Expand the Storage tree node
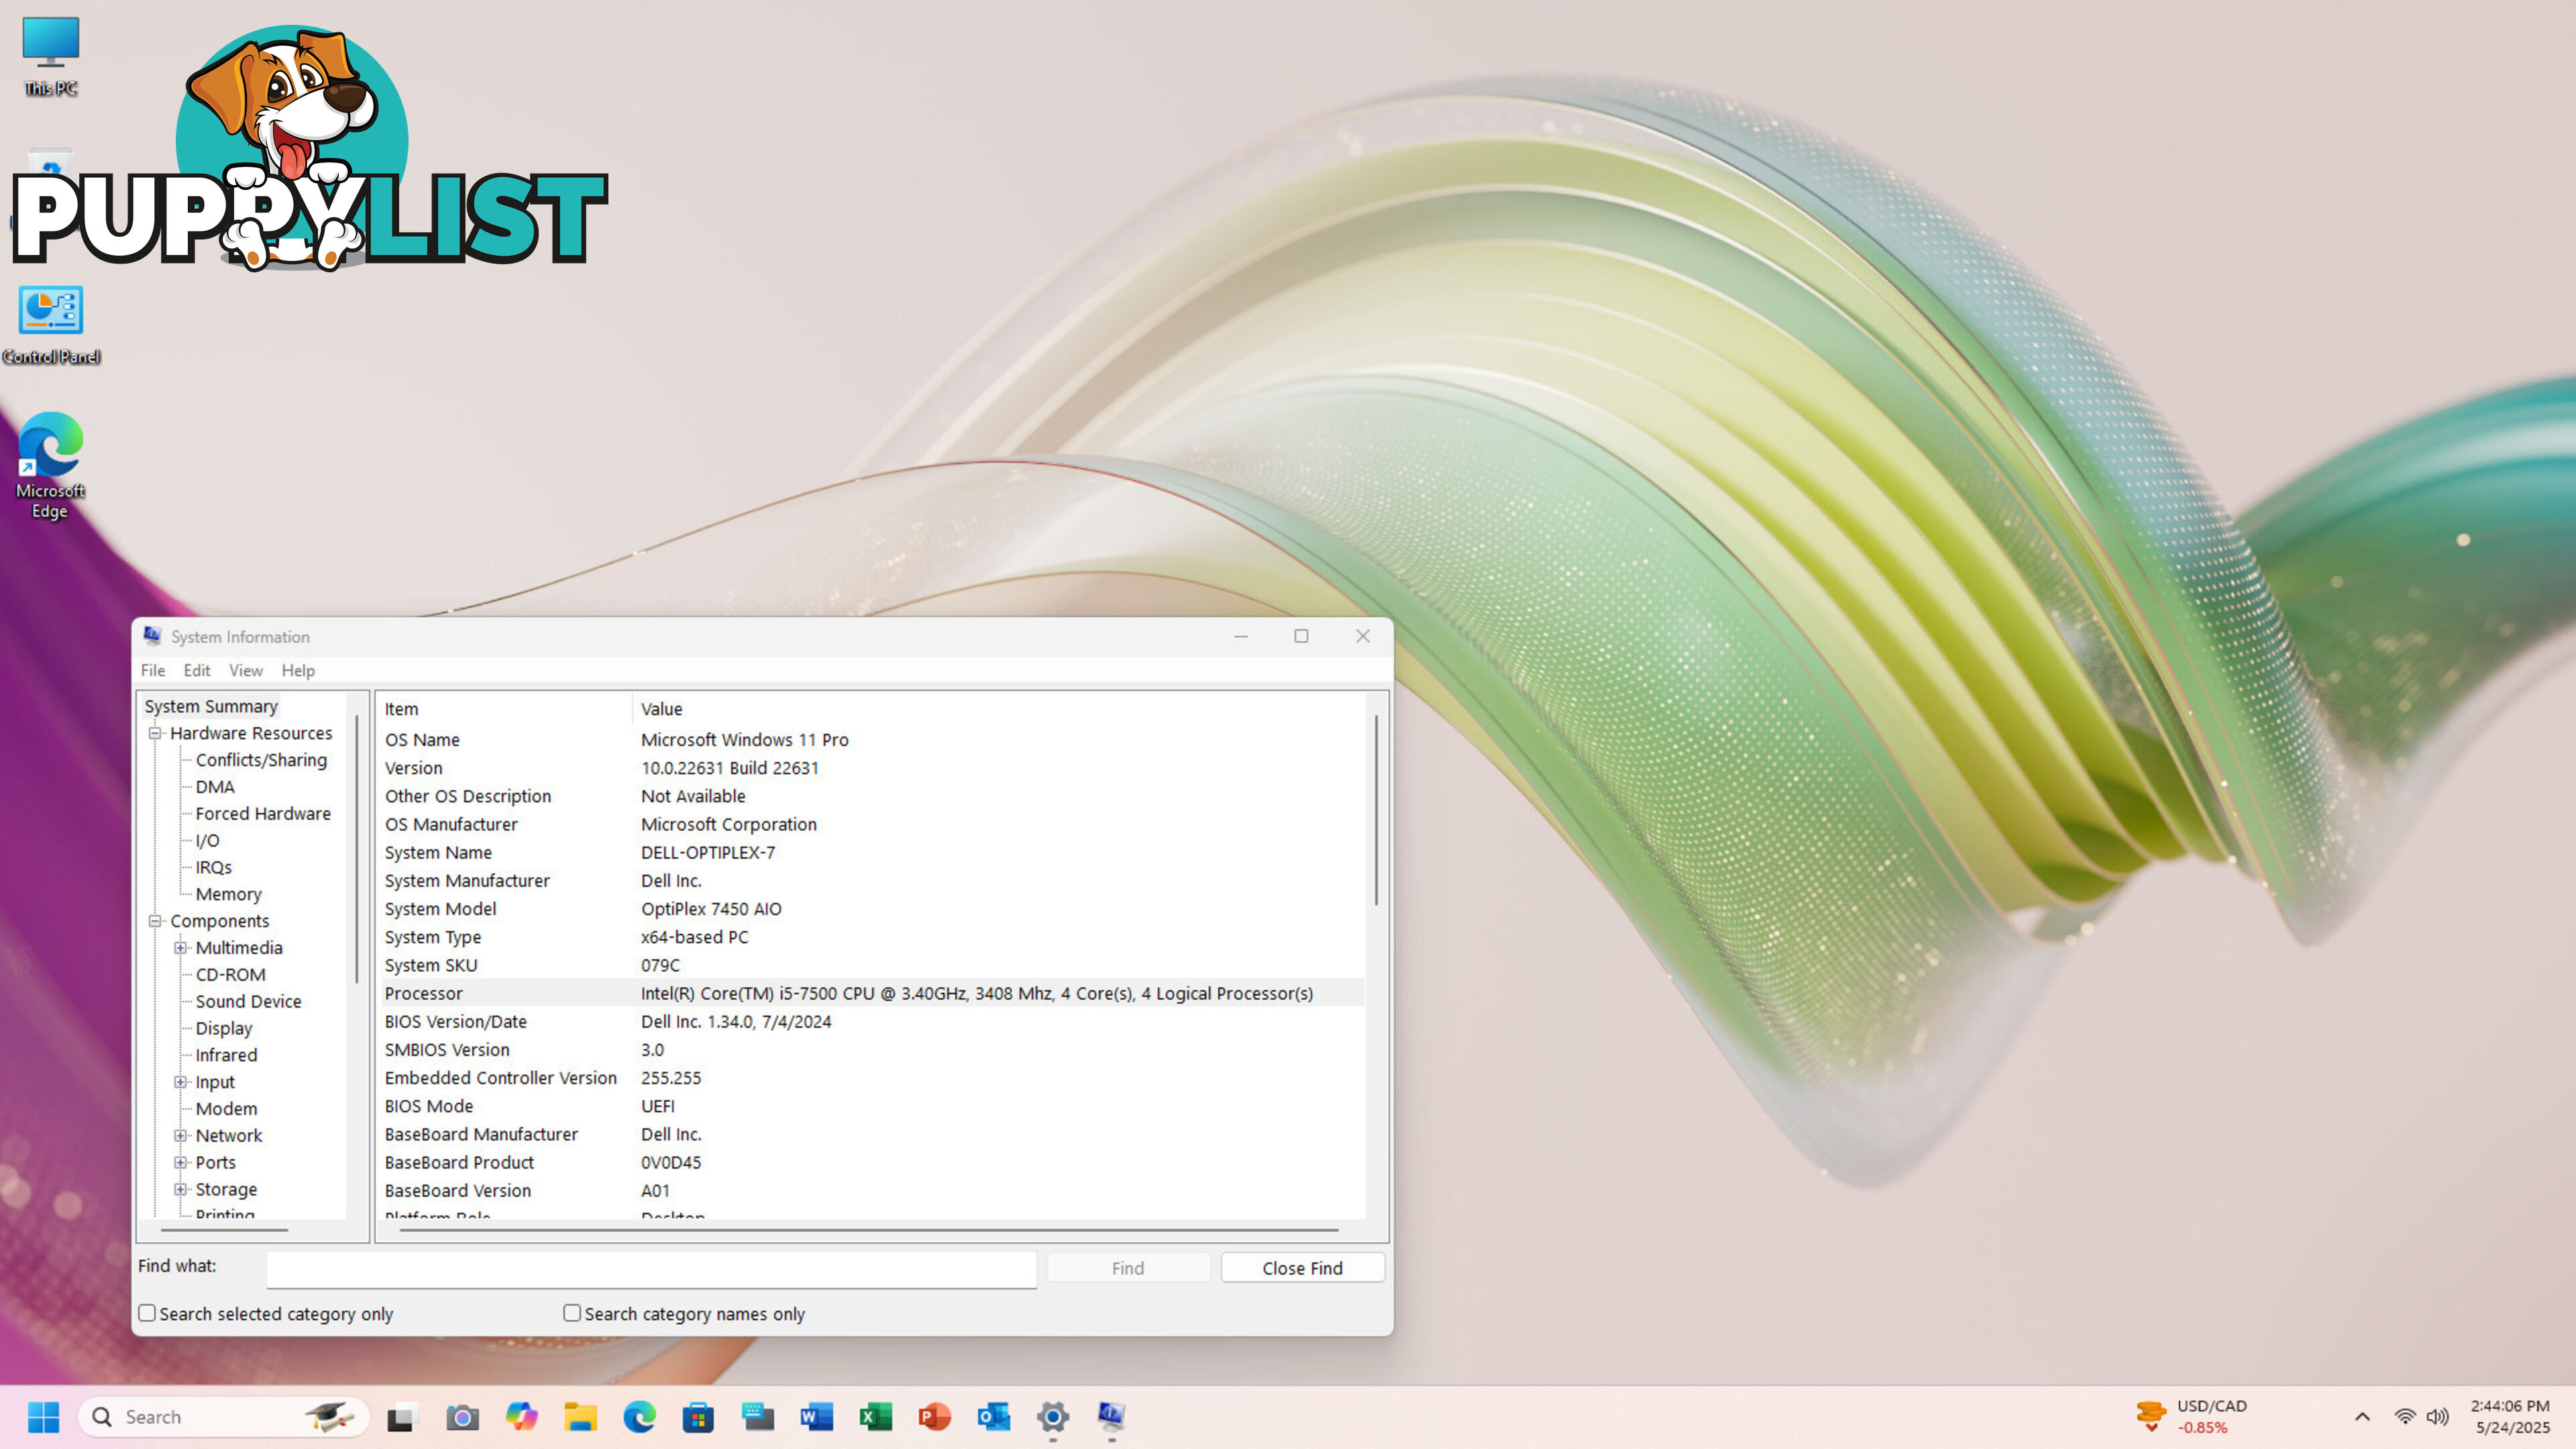This screenshot has width=2576, height=1449. pos(181,1189)
